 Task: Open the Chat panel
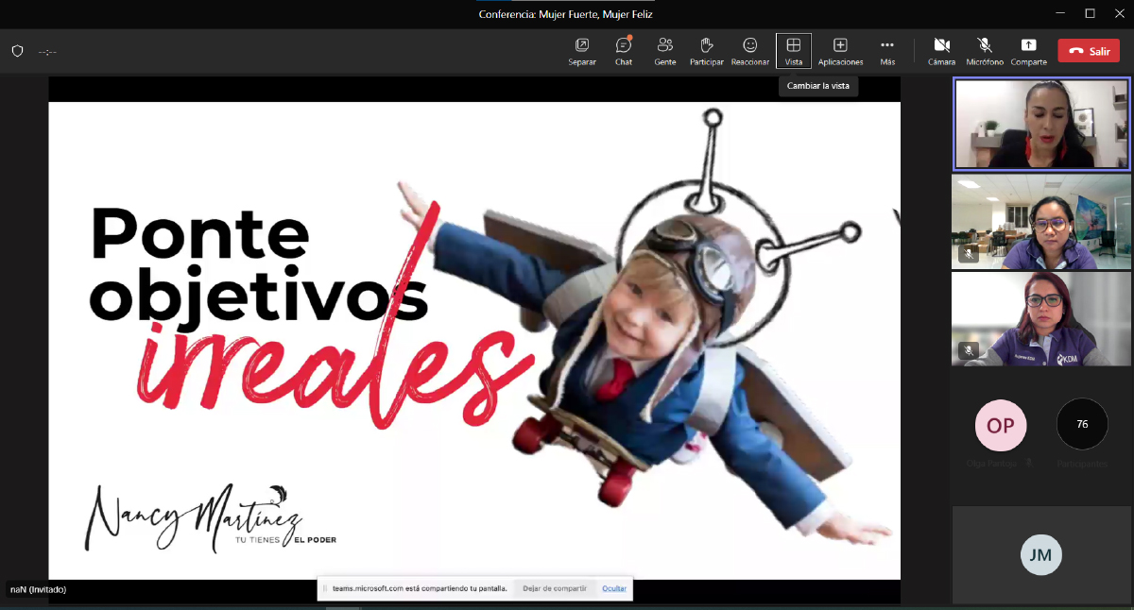(x=624, y=51)
